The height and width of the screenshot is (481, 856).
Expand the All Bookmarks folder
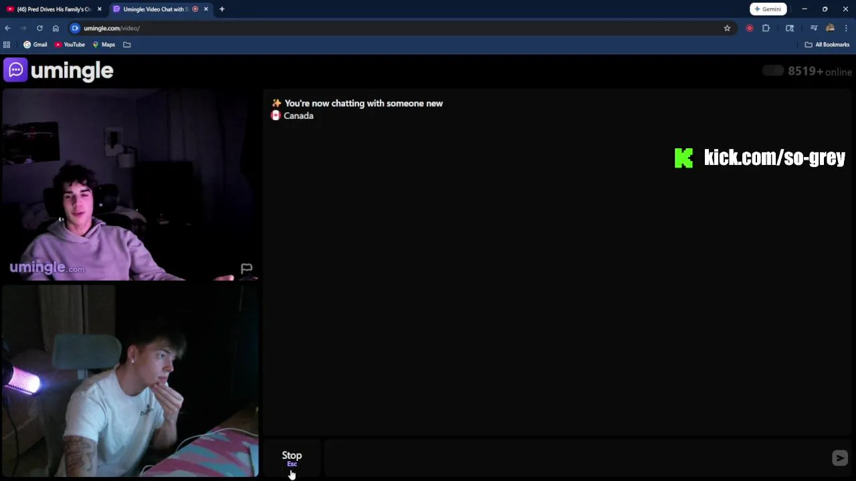827,45
